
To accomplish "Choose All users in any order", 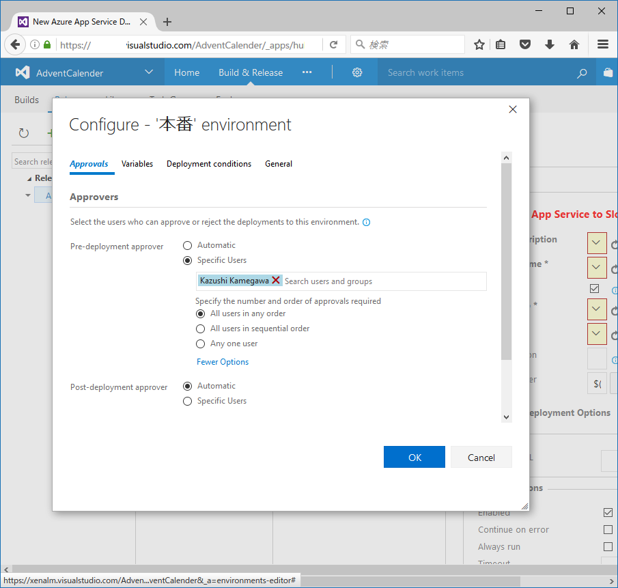I will coord(200,313).
